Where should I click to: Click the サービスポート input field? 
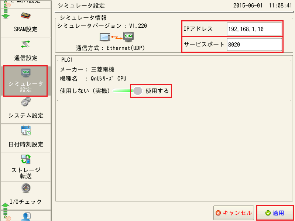click(x=254, y=45)
